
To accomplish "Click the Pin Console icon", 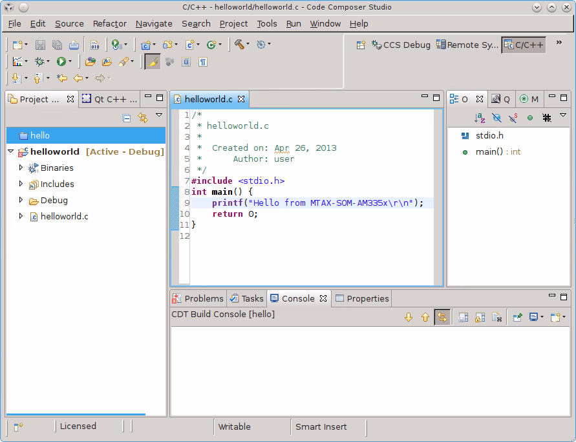I will point(518,317).
